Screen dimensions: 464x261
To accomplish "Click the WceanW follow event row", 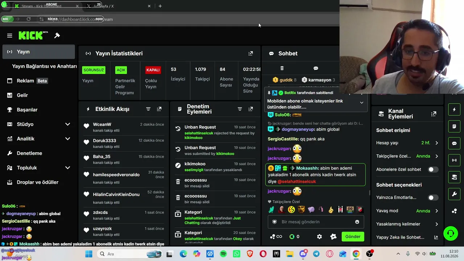I will (124, 127).
